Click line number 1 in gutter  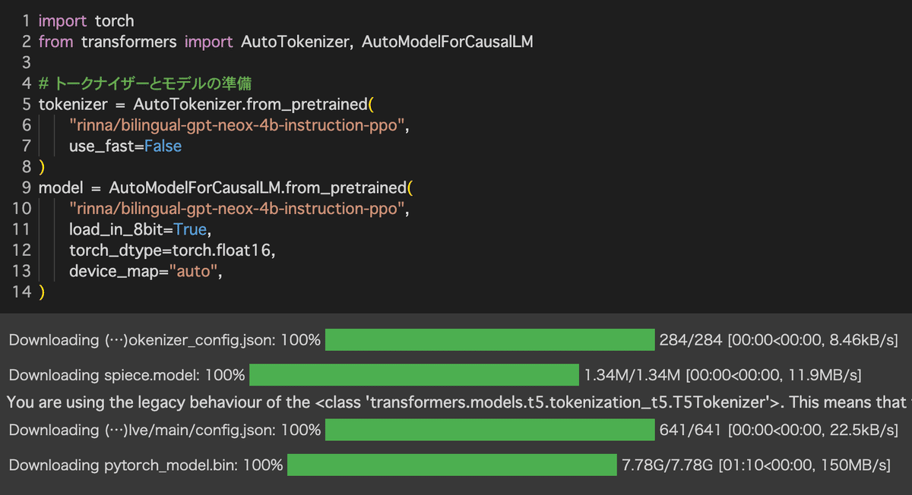click(27, 21)
